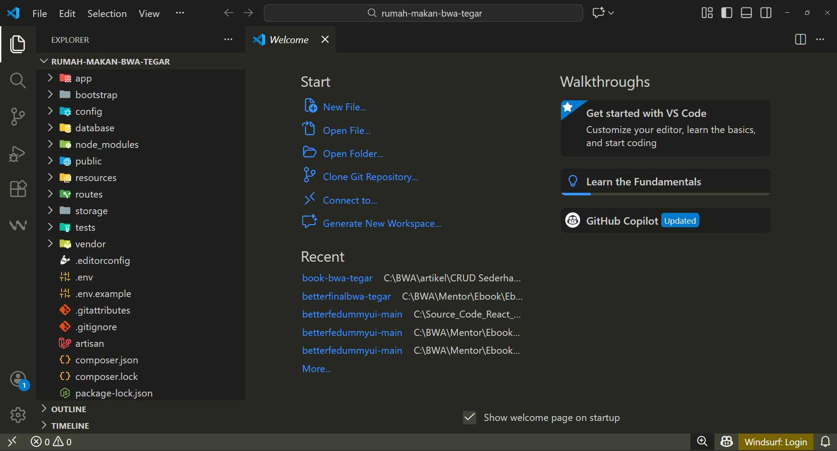This screenshot has width=837, height=451.
Task: Open the Selection menu
Action: point(107,14)
